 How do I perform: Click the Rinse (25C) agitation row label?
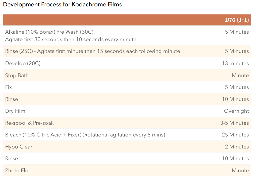pos(93,51)
